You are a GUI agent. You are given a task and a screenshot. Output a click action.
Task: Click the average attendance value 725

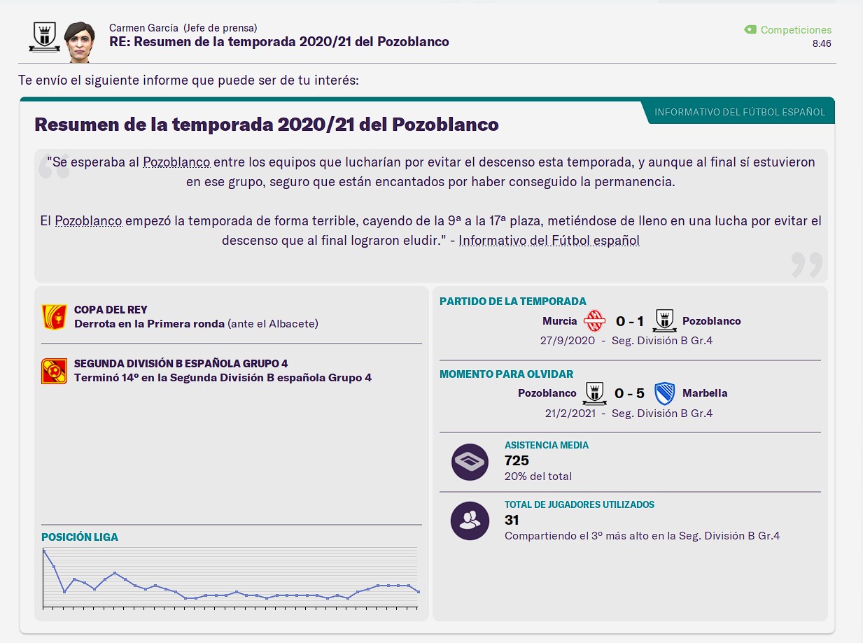517,461
